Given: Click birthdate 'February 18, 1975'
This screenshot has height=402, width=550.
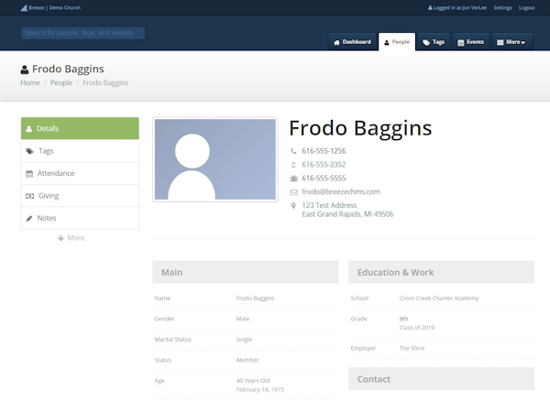Looking at the screenshot, I should tap(260, 390).
